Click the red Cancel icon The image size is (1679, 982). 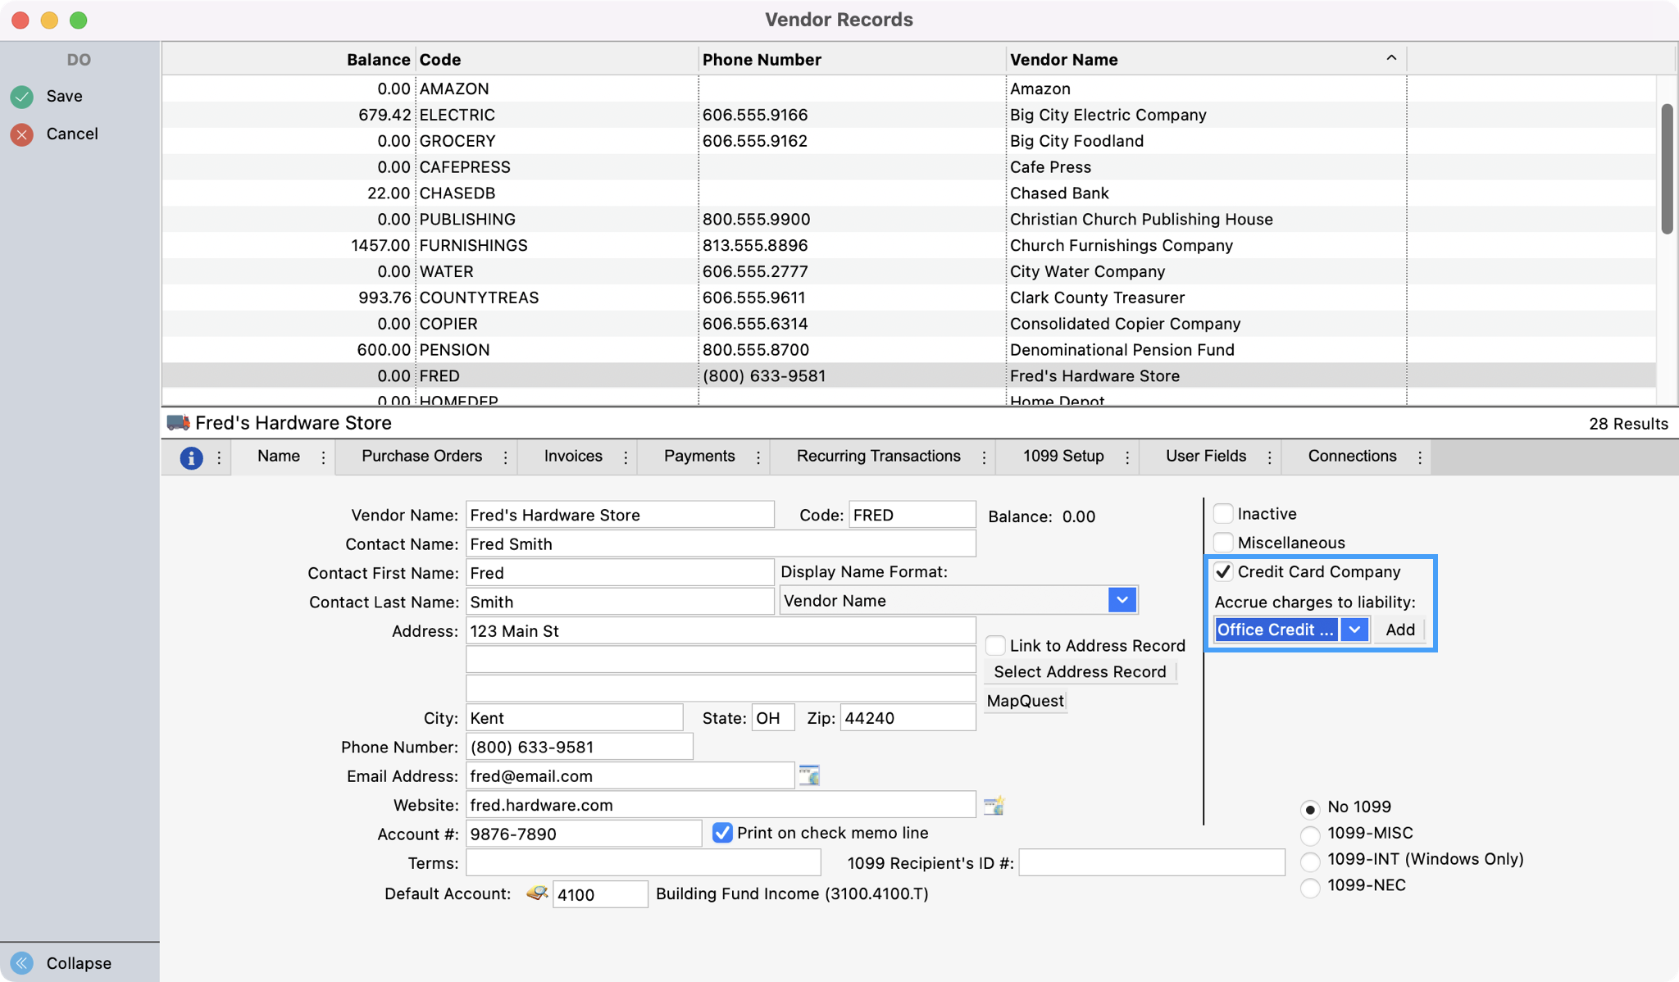22,134
